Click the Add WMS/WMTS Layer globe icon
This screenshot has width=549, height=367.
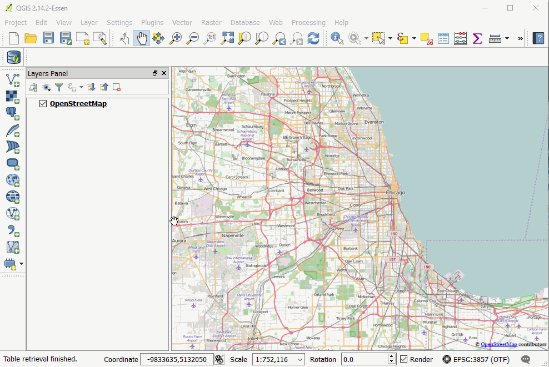point(13,180)
